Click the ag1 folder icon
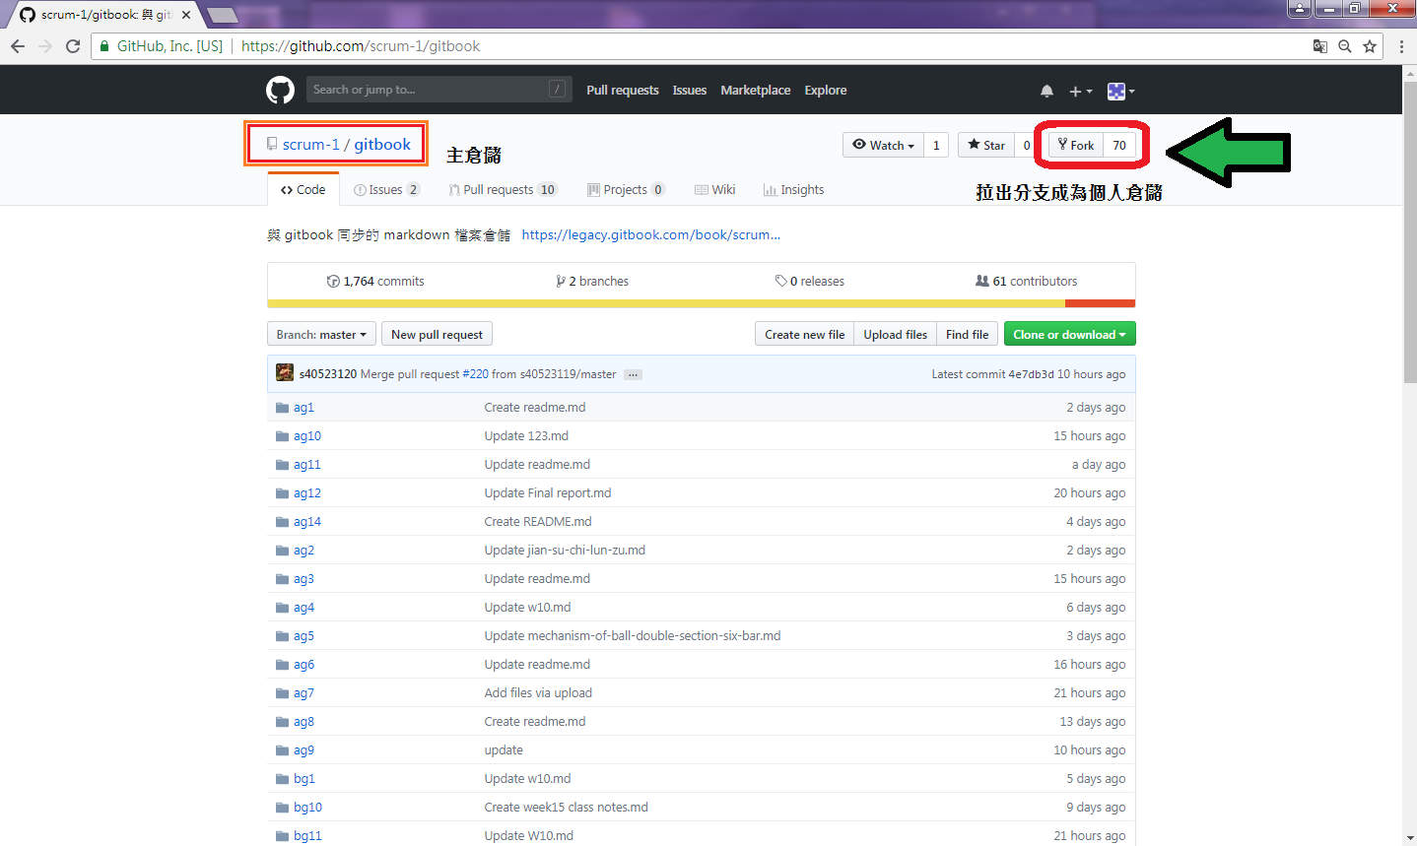Viewport: 1417px width, 846px height. point(283,408)
